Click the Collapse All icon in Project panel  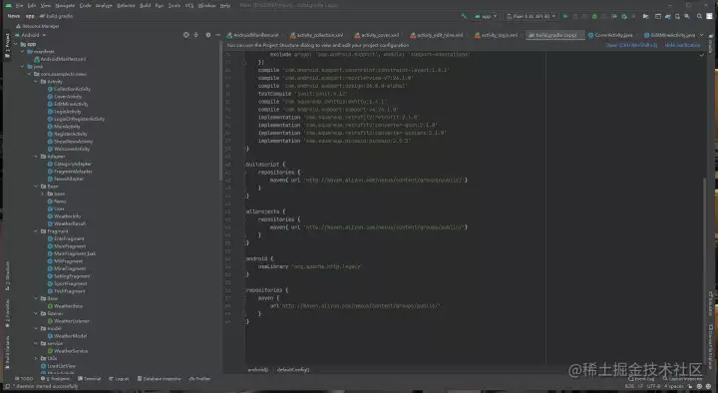[196, 35]
